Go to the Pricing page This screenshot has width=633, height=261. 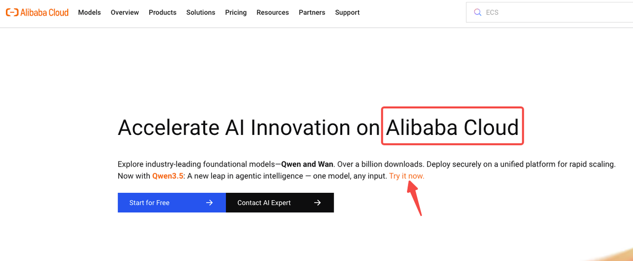coord(236,12)
